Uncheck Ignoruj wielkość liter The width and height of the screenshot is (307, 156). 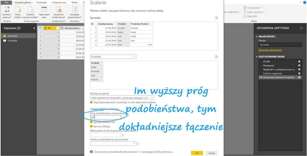pyautogui.click(x=92, y=122)
